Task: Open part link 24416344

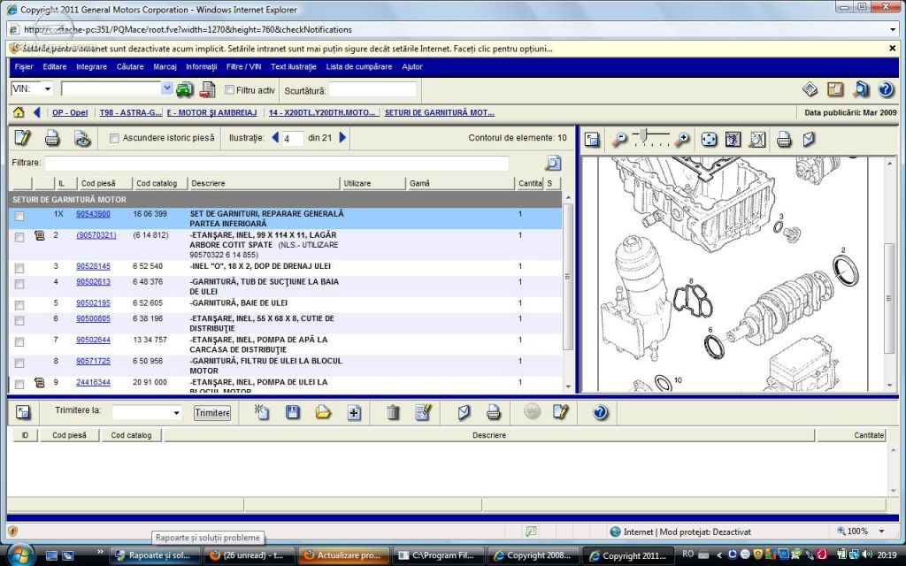Action: (93, 382)
